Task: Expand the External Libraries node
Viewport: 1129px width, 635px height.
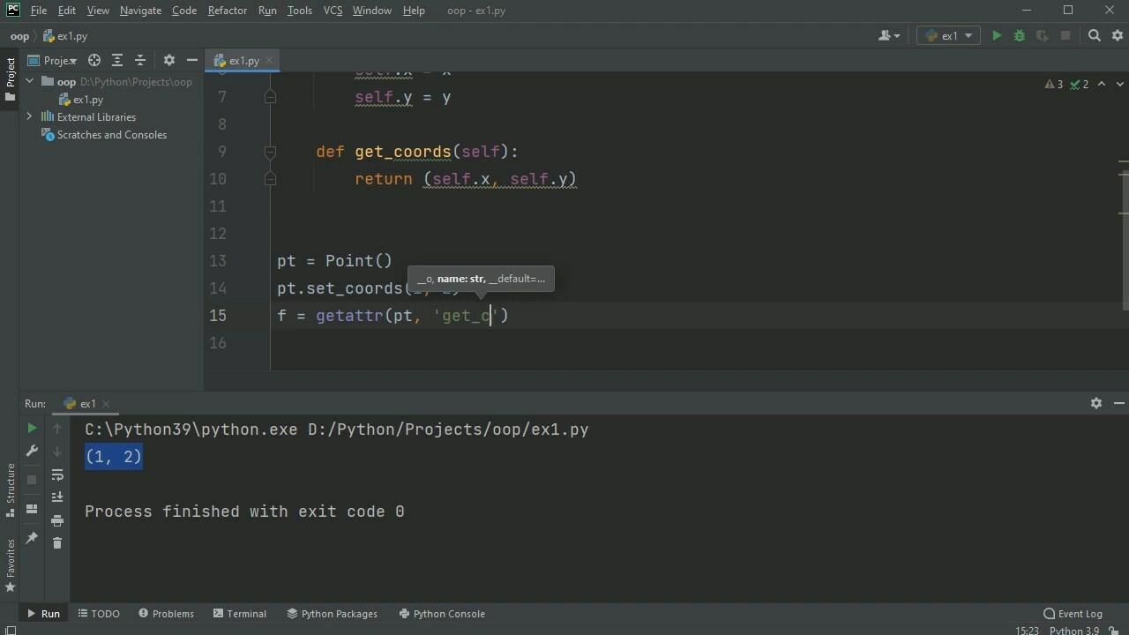Action: (x=29, y=116)
